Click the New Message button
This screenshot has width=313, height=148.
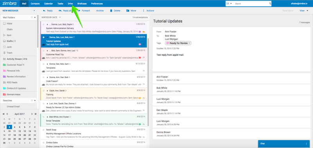[x=11, y=11]
